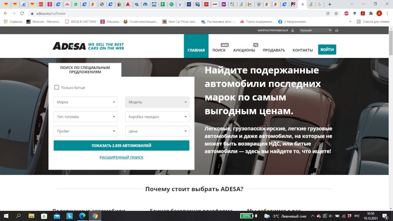Show hidden system tray icons

(312, 216)
